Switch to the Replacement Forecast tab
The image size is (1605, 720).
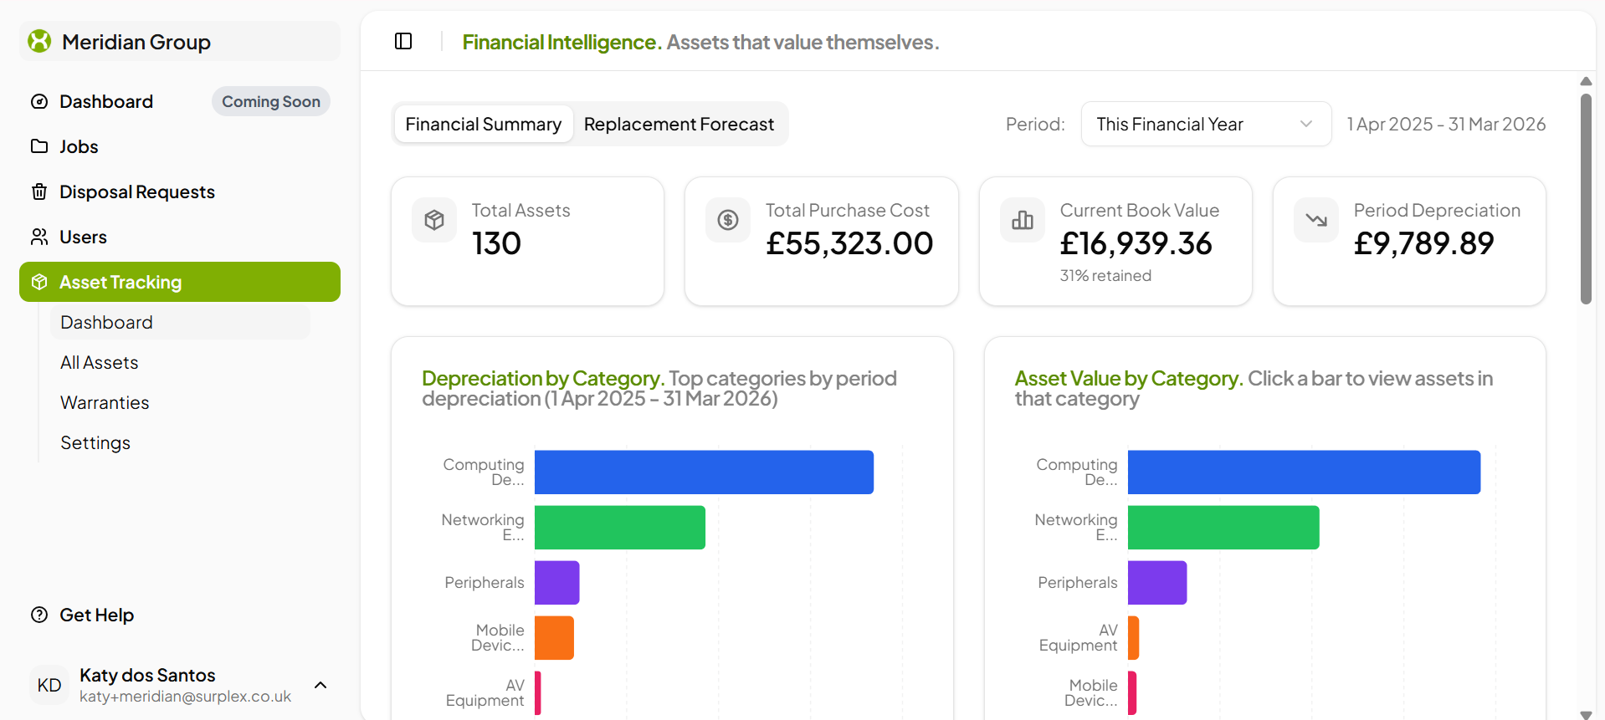coord(679,124)
